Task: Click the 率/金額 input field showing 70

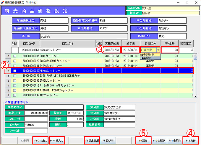Action: click(171, 50)
